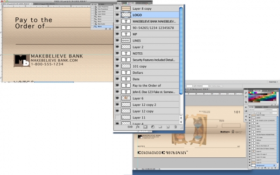Toggle visibility of the 101 copy layer
Screen dimensions: 280x175
point(117,66)
